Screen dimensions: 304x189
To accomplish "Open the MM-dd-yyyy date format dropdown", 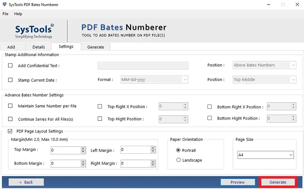I will 154,80.
